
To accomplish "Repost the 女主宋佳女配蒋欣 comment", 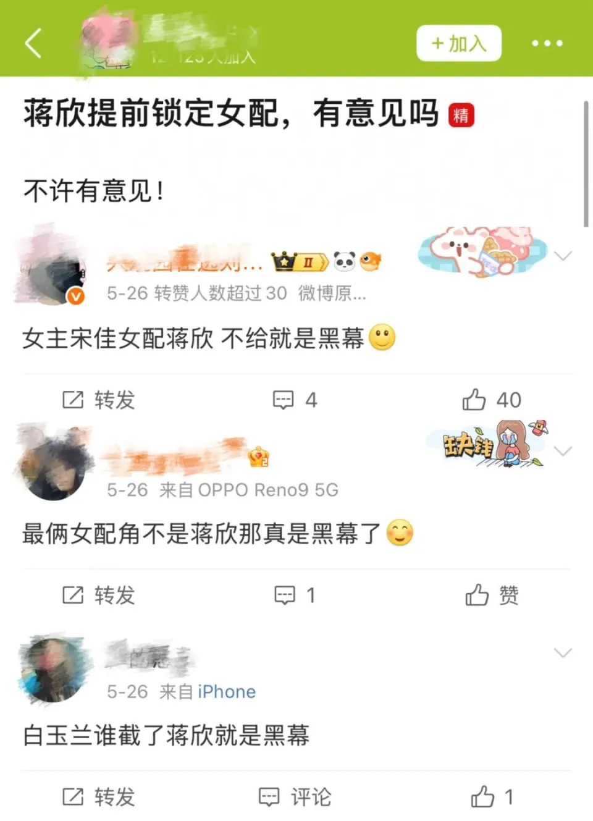I will (x=98, y=400).
